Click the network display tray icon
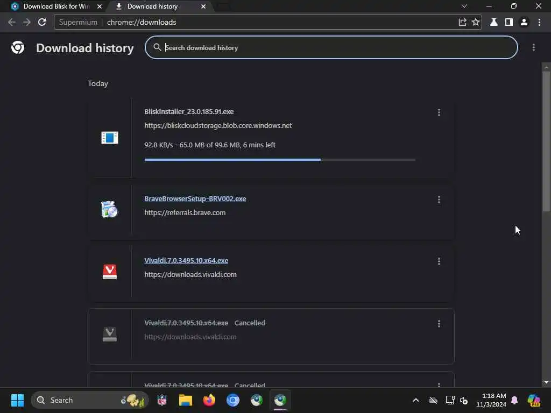Image resolution: width=551 pixels, height=413 pixels. click(x=450, y=400)
